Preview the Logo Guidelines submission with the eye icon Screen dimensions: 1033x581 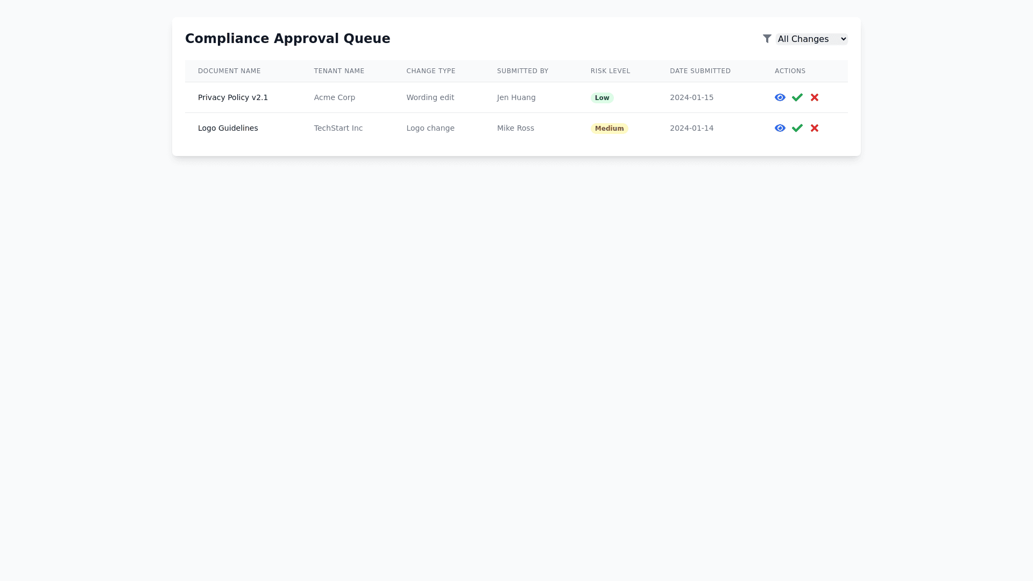[780, 128]
